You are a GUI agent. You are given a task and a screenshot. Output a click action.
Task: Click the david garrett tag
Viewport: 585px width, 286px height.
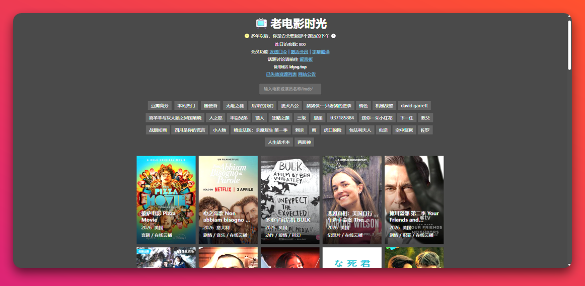click(x=414, y=106)
